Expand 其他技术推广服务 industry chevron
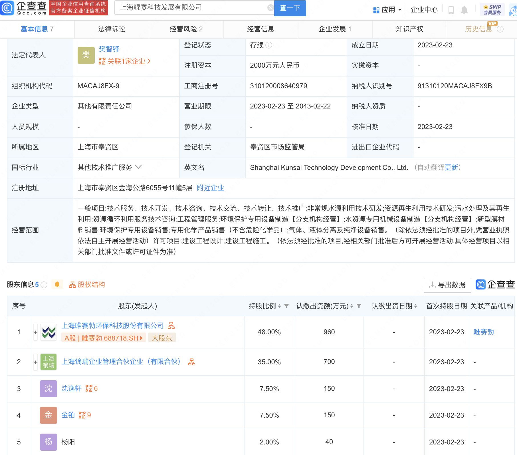The height and width of the screenshot is (455, 517). coord(138,167)
